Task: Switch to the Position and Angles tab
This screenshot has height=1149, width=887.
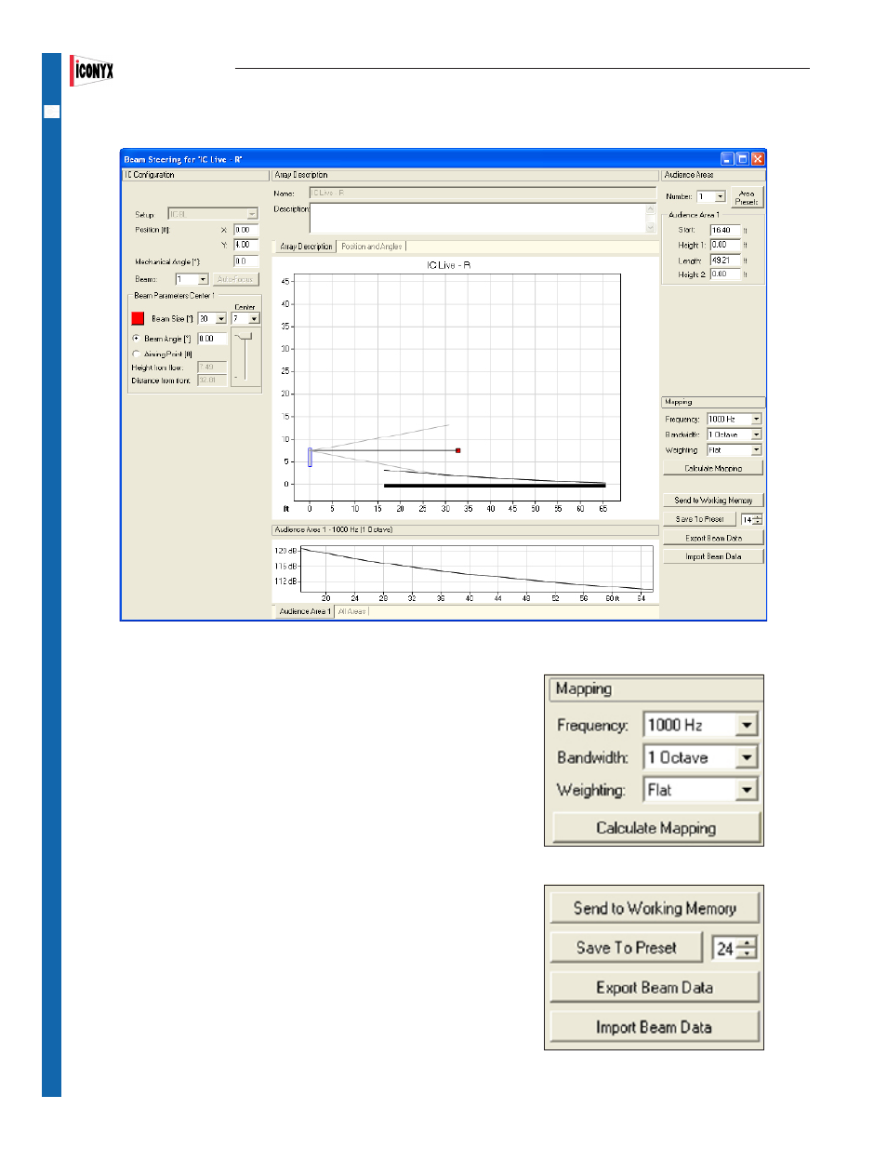Action: click(371, 247)
